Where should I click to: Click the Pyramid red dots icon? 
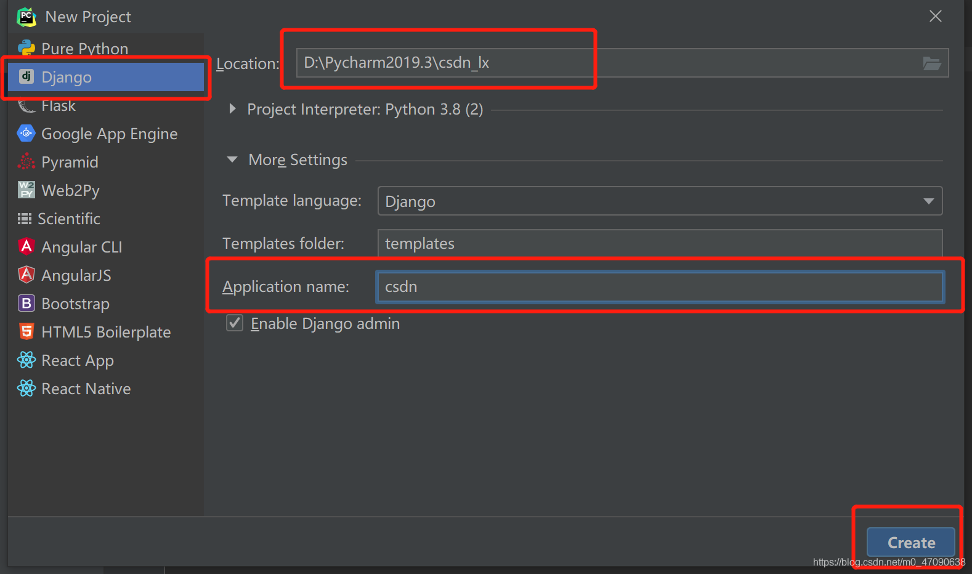[x=26, y=161]
